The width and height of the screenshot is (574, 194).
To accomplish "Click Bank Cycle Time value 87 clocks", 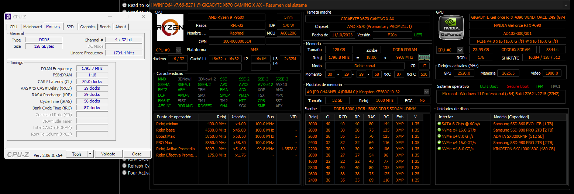I will click(92, 108).
